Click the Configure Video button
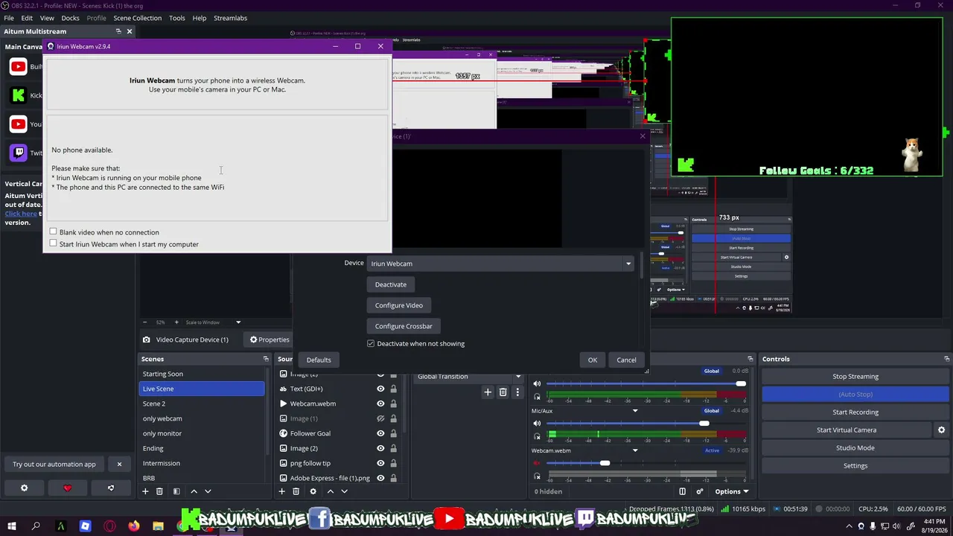 (399, 305)
